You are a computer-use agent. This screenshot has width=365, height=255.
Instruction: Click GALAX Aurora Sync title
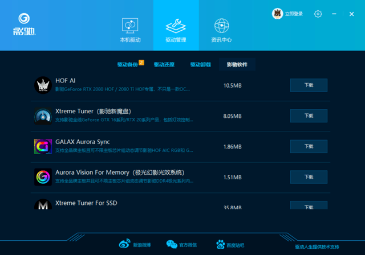point(83,142)
